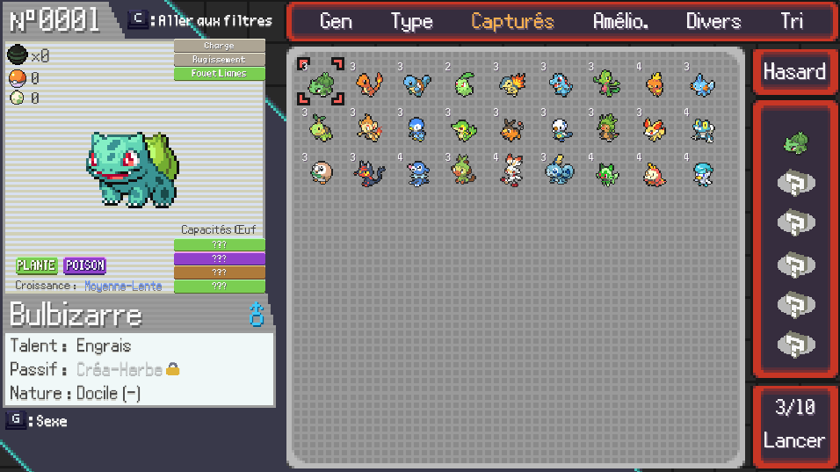Select Cyndaquil starter icon
The height and width of the screenshot is (472, 840).
click(512, 84)
